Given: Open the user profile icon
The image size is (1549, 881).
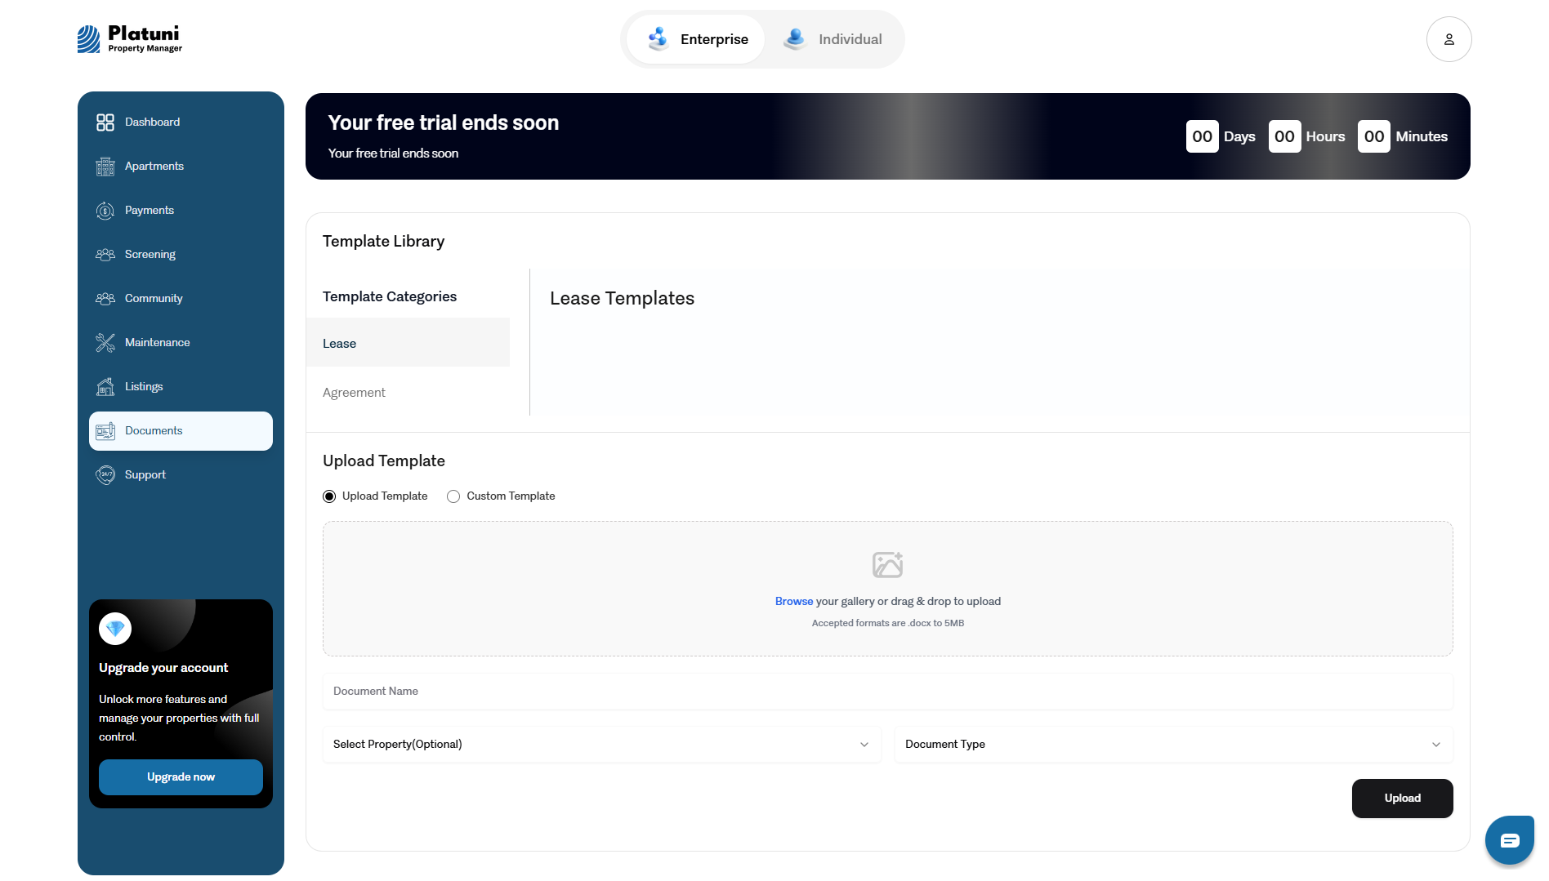Looking at the screenshot, I should pyautogui.click(x=1449, y=39).
